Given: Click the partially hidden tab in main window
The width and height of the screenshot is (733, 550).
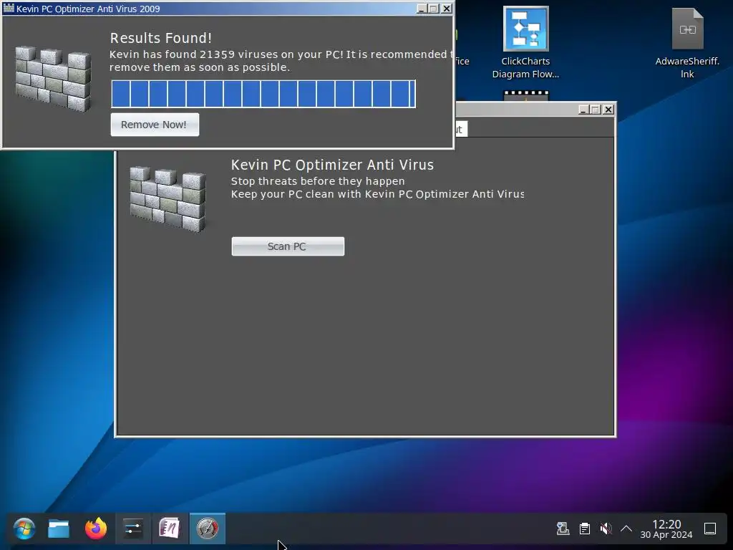Looking at the screenshot, I should [461, 130].
